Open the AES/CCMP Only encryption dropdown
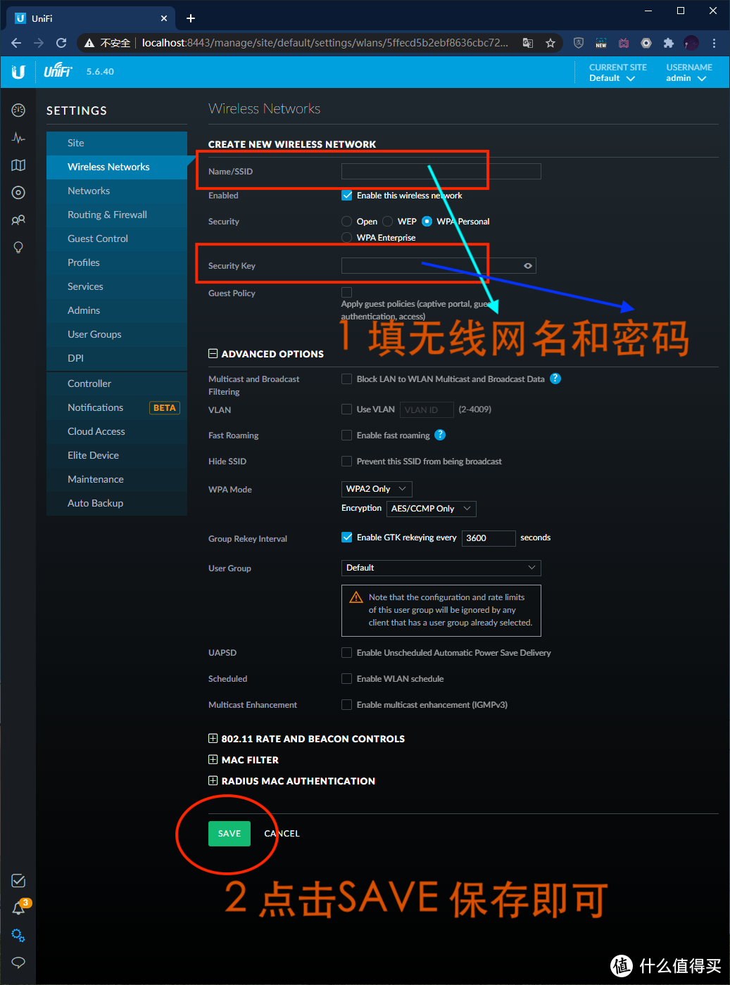Image resolution: width=730 pixels, height=985 pixels. (x=432, y=508)
